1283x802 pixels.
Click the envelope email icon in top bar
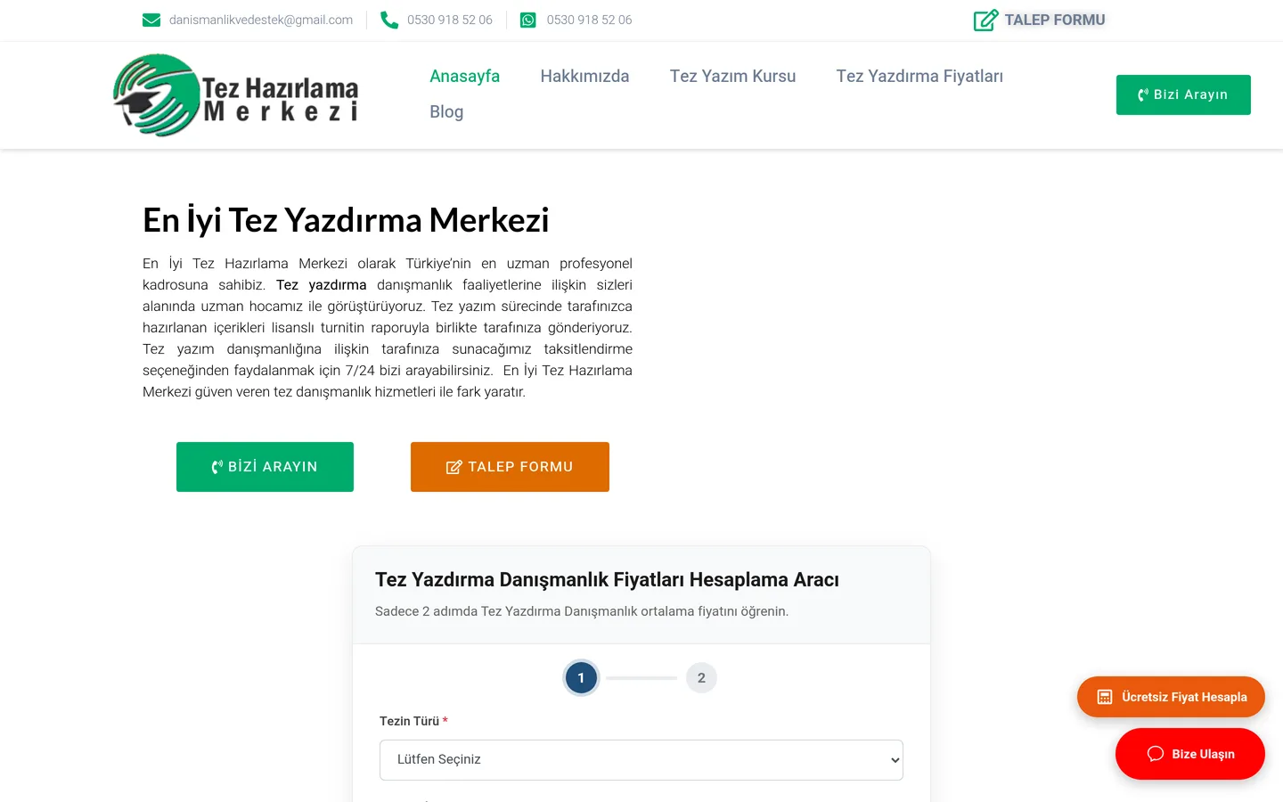tap(151, 20)
